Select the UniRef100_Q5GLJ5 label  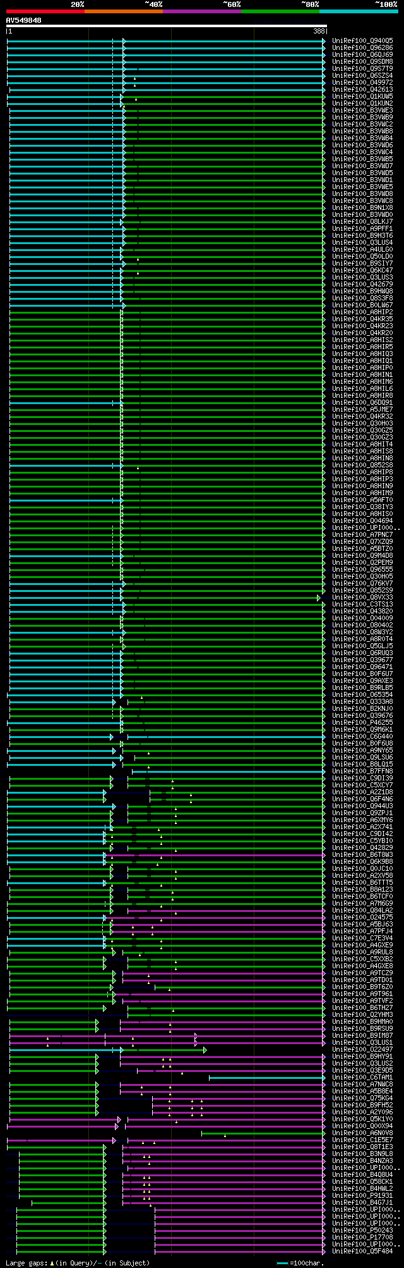(362, 646)
